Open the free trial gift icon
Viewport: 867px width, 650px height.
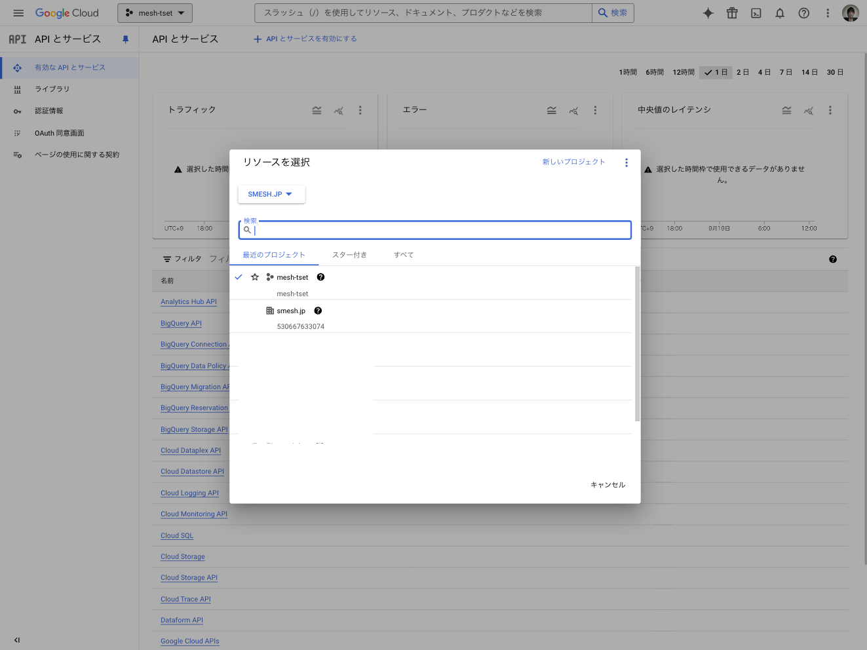click(732, 13)
